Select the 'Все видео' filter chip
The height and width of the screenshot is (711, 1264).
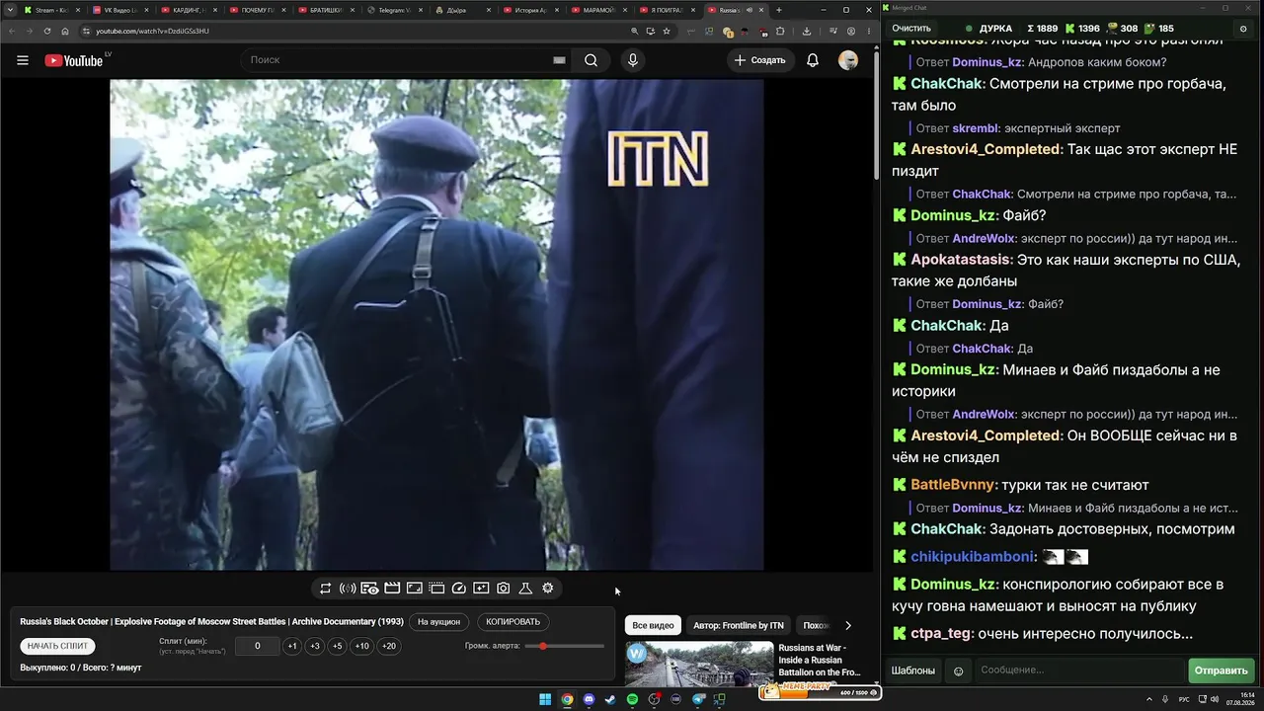[653, 625]
